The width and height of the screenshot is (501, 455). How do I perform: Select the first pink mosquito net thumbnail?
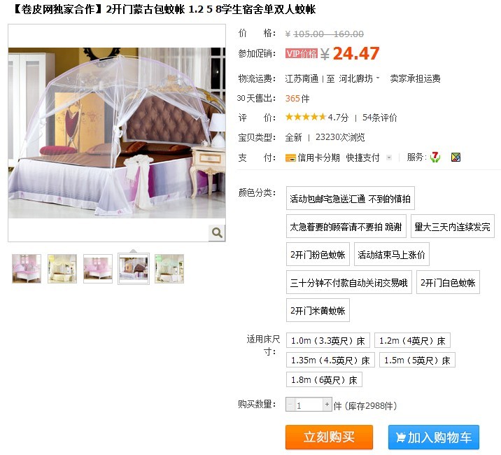[x=27, y=269]
